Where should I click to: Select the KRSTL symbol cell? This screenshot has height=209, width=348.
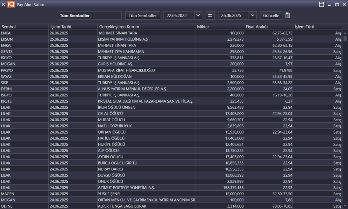(24, 101)
